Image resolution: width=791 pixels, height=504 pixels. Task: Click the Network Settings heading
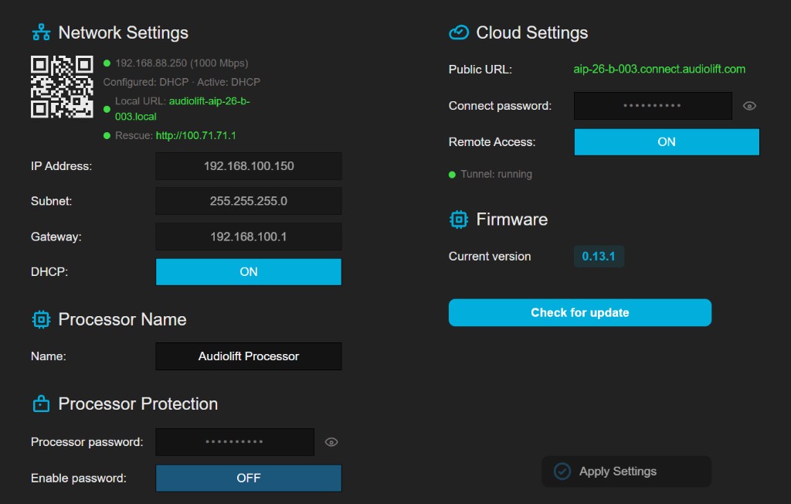(x=123, y=32)
